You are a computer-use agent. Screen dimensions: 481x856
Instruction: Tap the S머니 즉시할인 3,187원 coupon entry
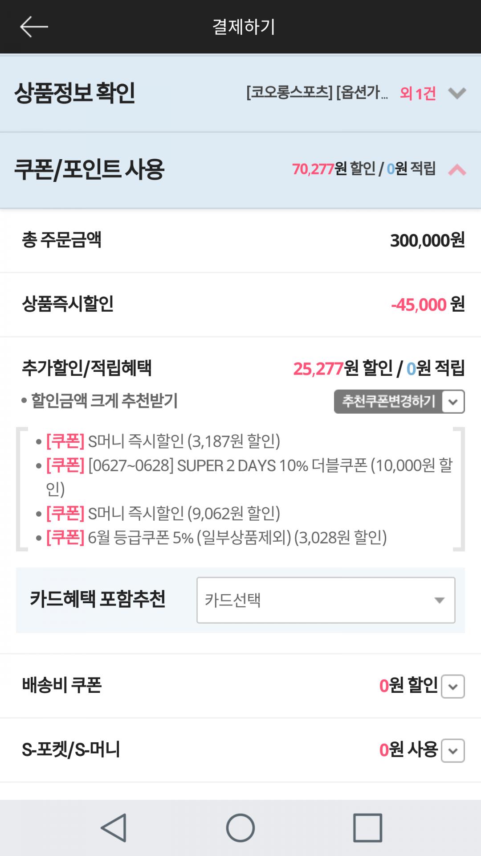tap(163, 441)
